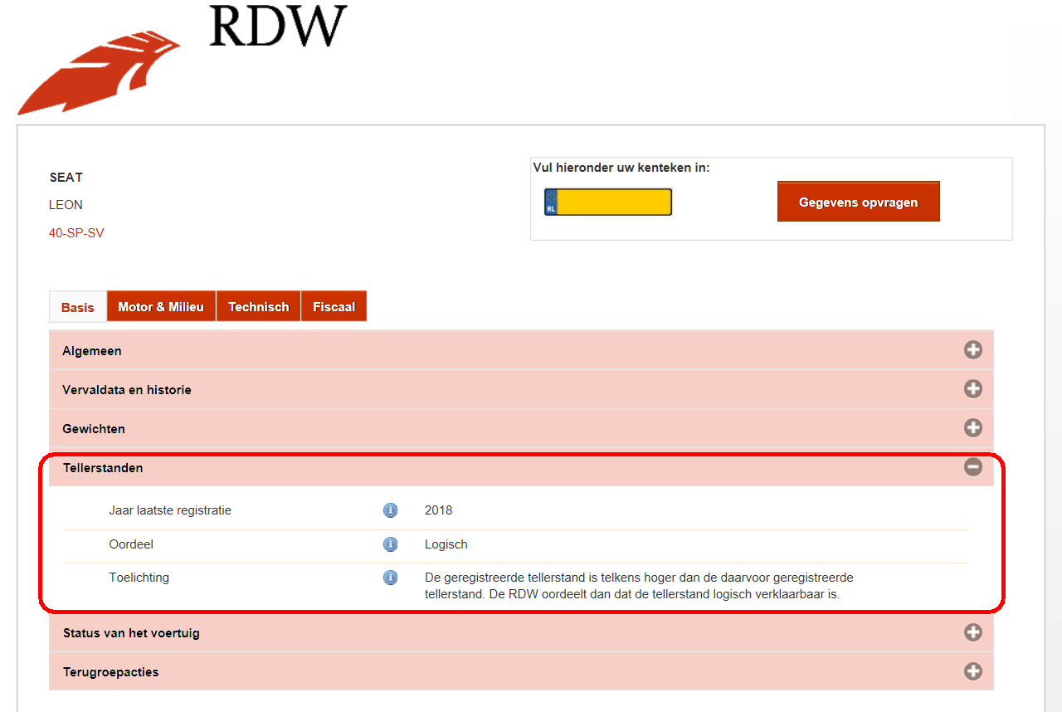Click the Algemeen section title
1062x712 pixels.
pos(92,351)
